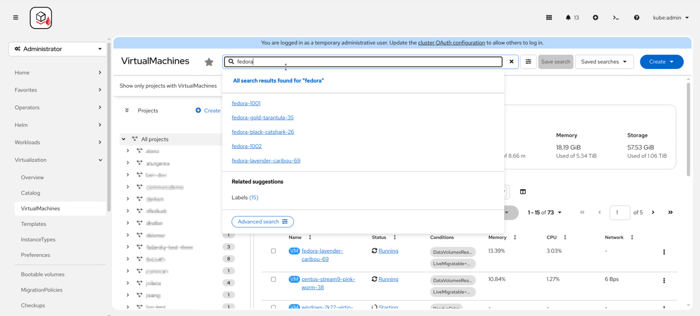This screenshot has width=700, height=316.
Task: Open the advanced search filter icon button
Action: click(528, 62)
